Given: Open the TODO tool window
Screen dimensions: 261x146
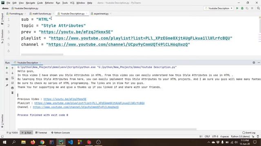Looking at the screenshot, I should pos(12,133).
